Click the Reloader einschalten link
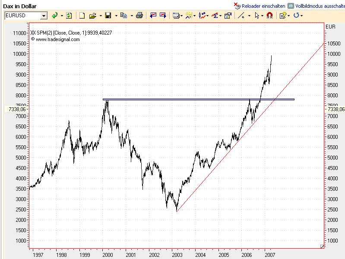345x259 pixels. (x=263, y=6)
